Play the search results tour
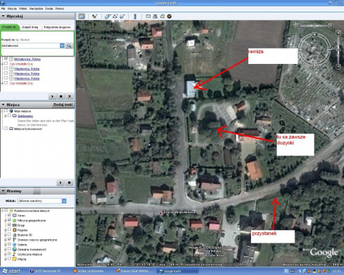The width and height of the screenshot is (344, 275). coord(52,96)
